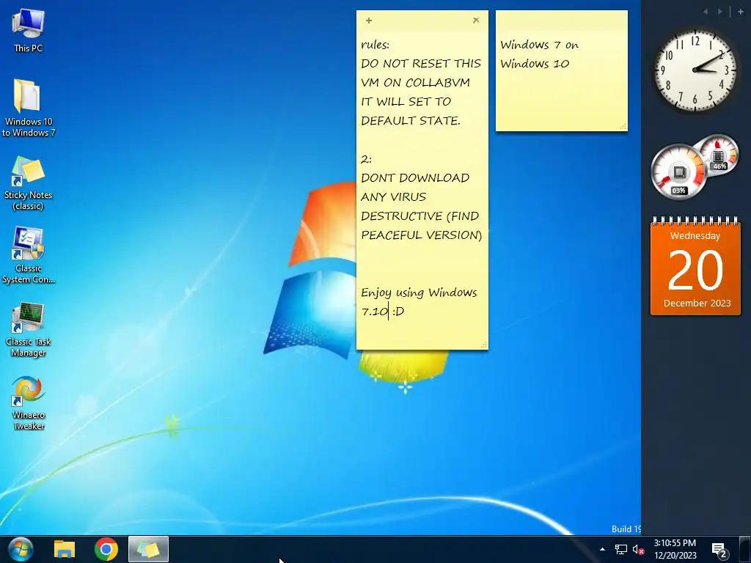Click the CPU meter gadget dial
This screenshot has width=751, height=563.
click(x=678, y=172)
